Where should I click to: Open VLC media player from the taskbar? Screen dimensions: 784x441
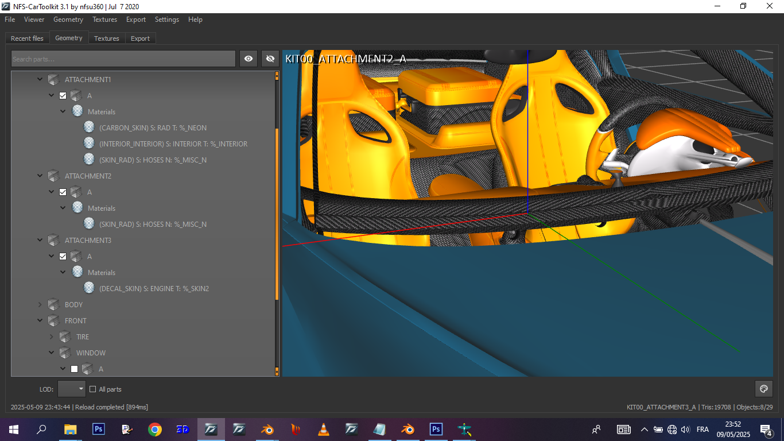[324, 429]
